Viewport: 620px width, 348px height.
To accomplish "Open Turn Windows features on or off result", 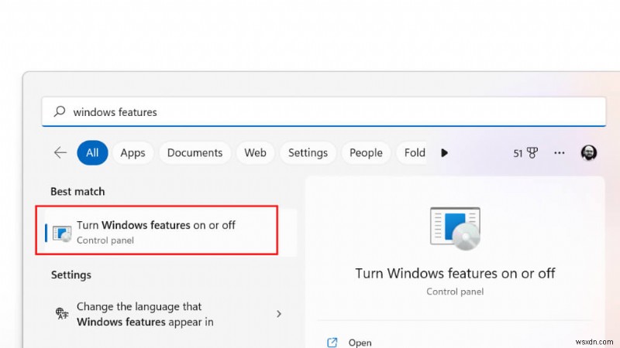I will click(170, 232).
